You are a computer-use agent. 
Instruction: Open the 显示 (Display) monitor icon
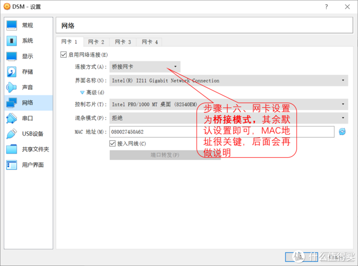coord(12,56)
